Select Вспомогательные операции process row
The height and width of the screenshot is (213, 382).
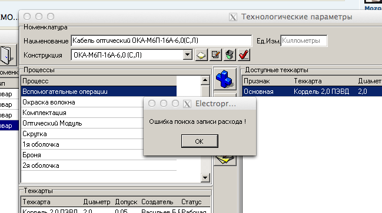click(99, 92)
